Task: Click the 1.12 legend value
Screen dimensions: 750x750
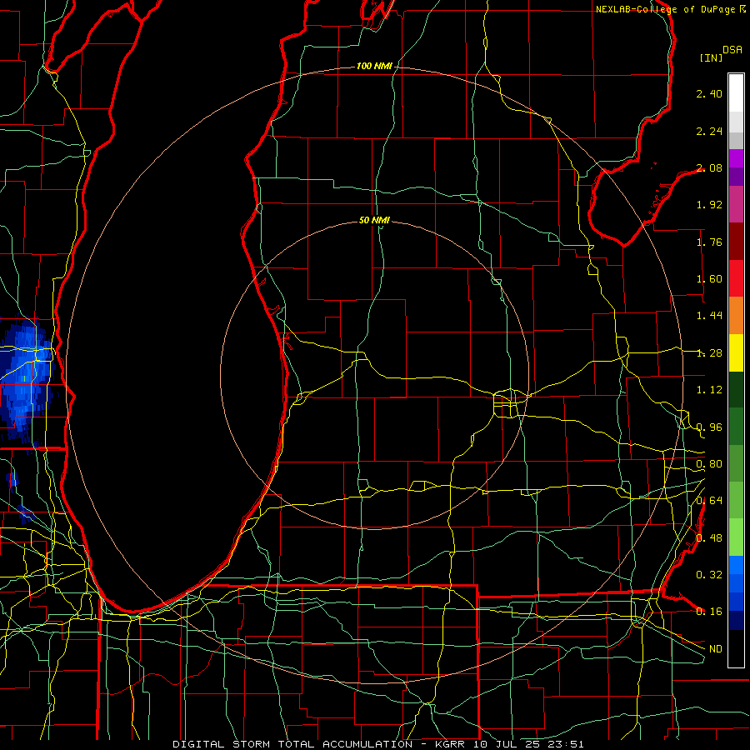Action: 709,390
